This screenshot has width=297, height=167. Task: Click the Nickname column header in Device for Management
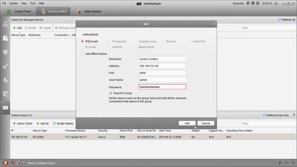click(x=34, y=35)
